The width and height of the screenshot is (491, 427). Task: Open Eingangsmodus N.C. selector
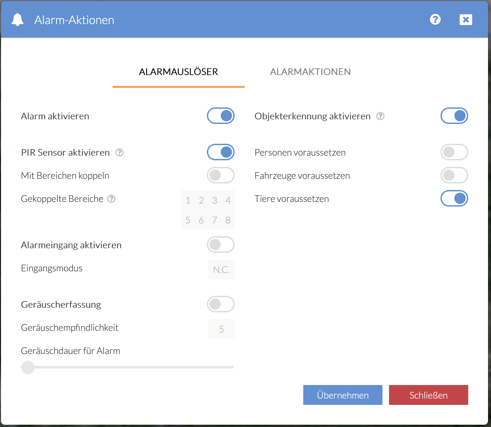coord(221,270)
